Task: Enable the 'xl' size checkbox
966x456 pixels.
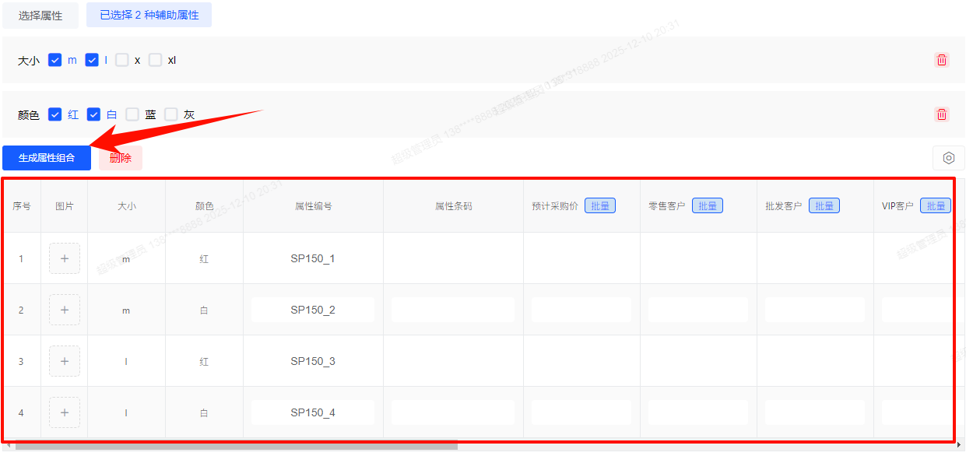Action: click(156, 60)
